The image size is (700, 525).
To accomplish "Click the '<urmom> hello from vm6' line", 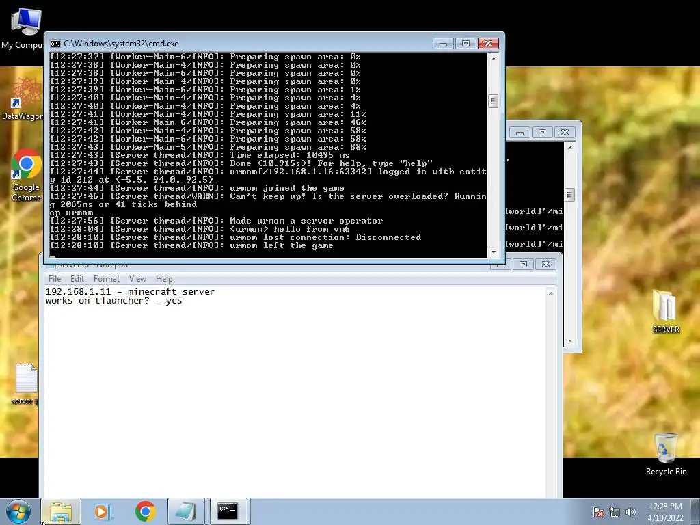I will [x=200, y=229].
